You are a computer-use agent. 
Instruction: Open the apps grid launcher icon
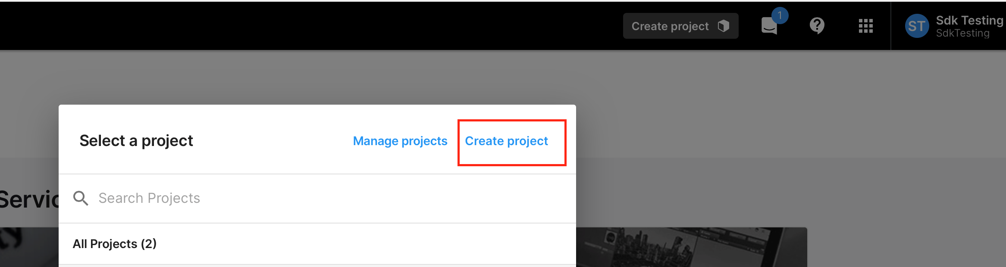point(865,26)
